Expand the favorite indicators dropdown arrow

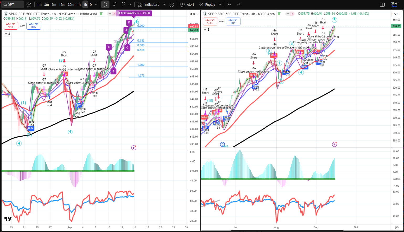[164, 4]
